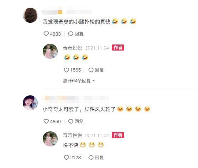The height and width of the screenshot is (168, 198).
Task: Like the author reply with 1565 likes
Action: click(x=67, y=70)
